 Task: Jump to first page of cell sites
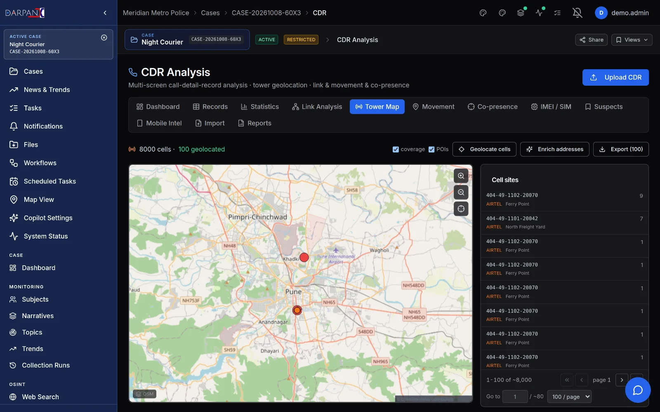[567, 380]
